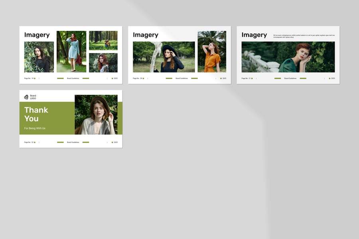Click the green dot beside Page No: 19
The width and height of the screenshot is (359, 239).
pyautogui.click(x=35, y=79)
